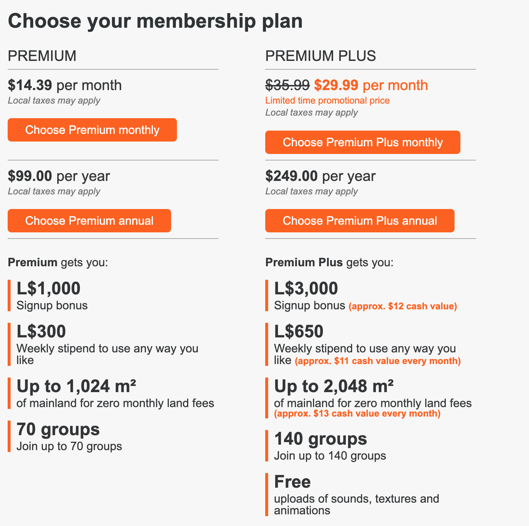
Task: Click the '70 groups' benefit heading
Action: pos(58,429)
